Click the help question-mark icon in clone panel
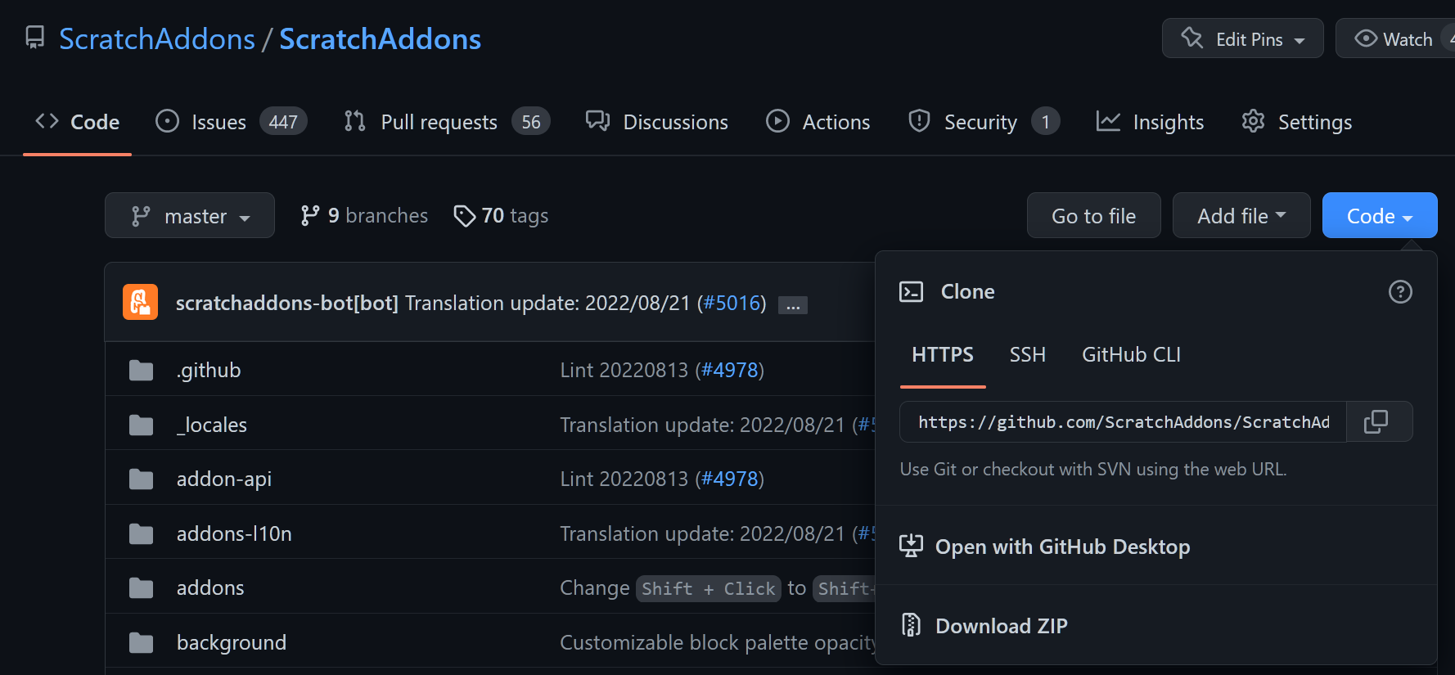The height and width of the screenshot is (675, 1455). [x=1400, y=291]
